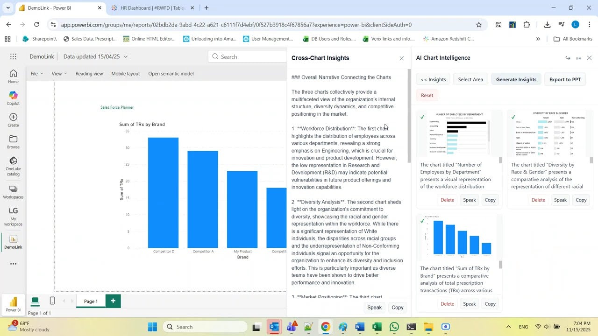
Task: Open the Workspaces panel
Action: (x=13, y=191)
